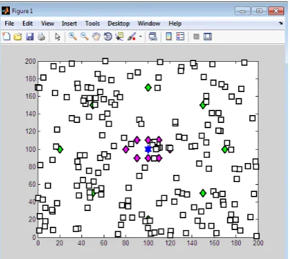
Task: Click the blue star marker at plot center
Action: coord(148,149)
